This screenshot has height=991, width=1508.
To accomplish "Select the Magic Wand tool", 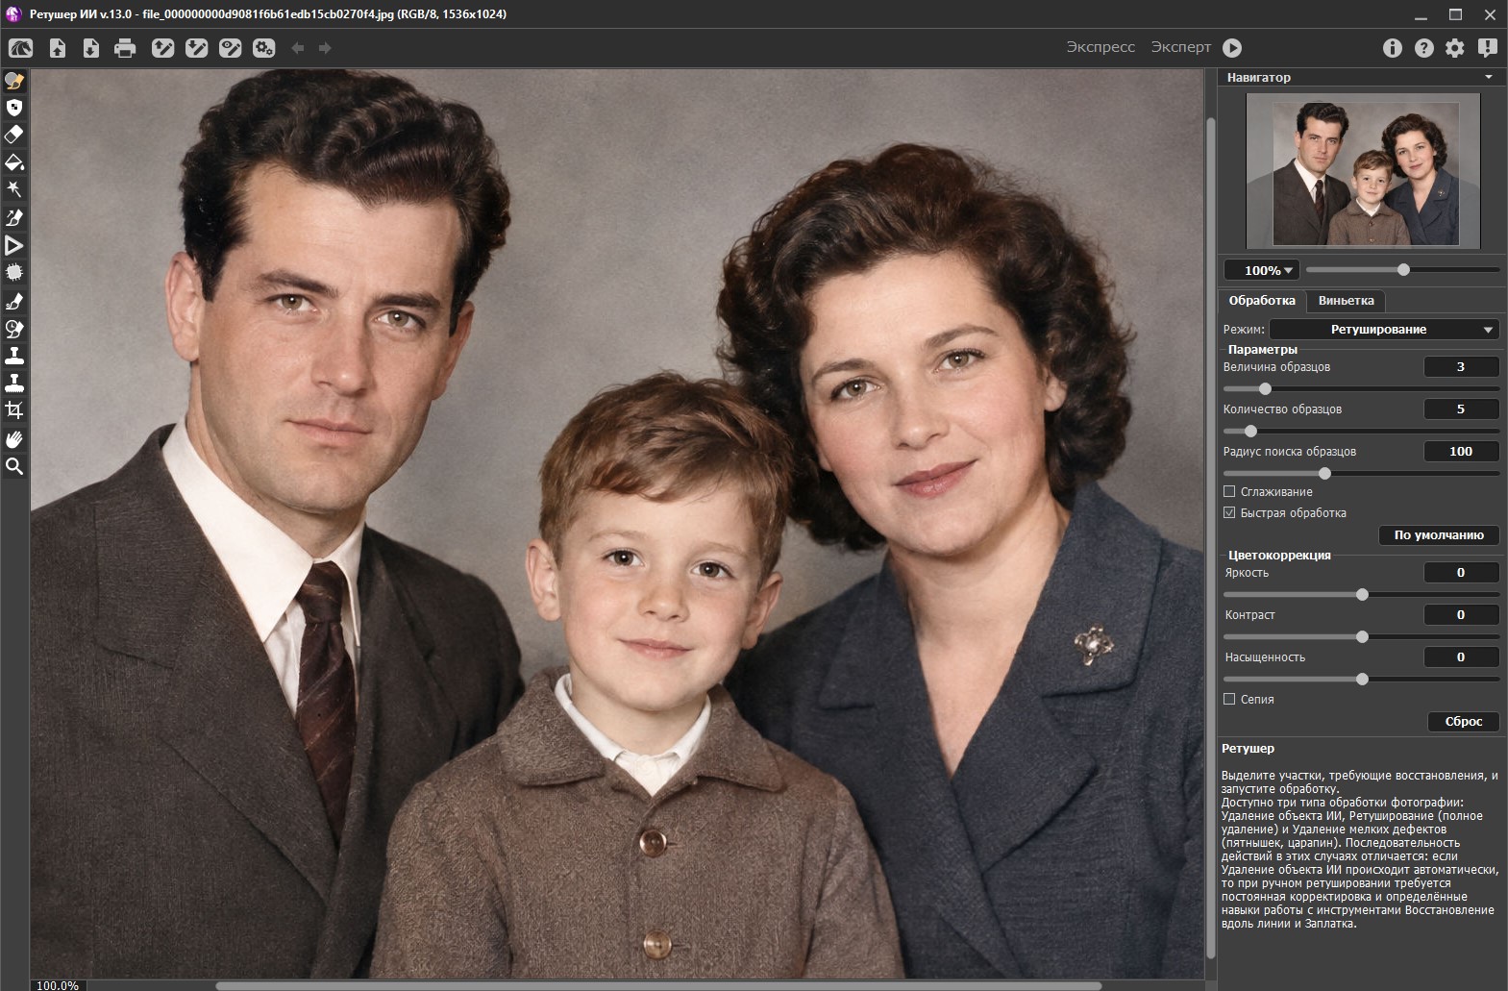I will (x=14, y=189).
